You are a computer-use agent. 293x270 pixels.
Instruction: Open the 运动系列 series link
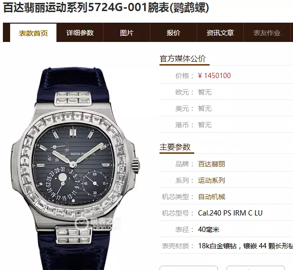tap(212, 180)
